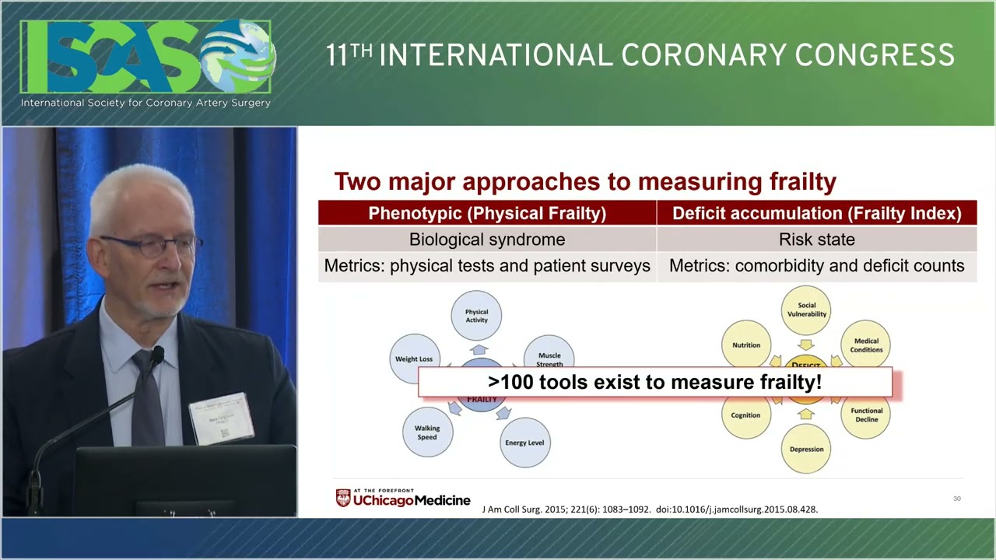Select the Nutrition circle
The height and width of the screenshot is (560, 996).
point(746,345)
